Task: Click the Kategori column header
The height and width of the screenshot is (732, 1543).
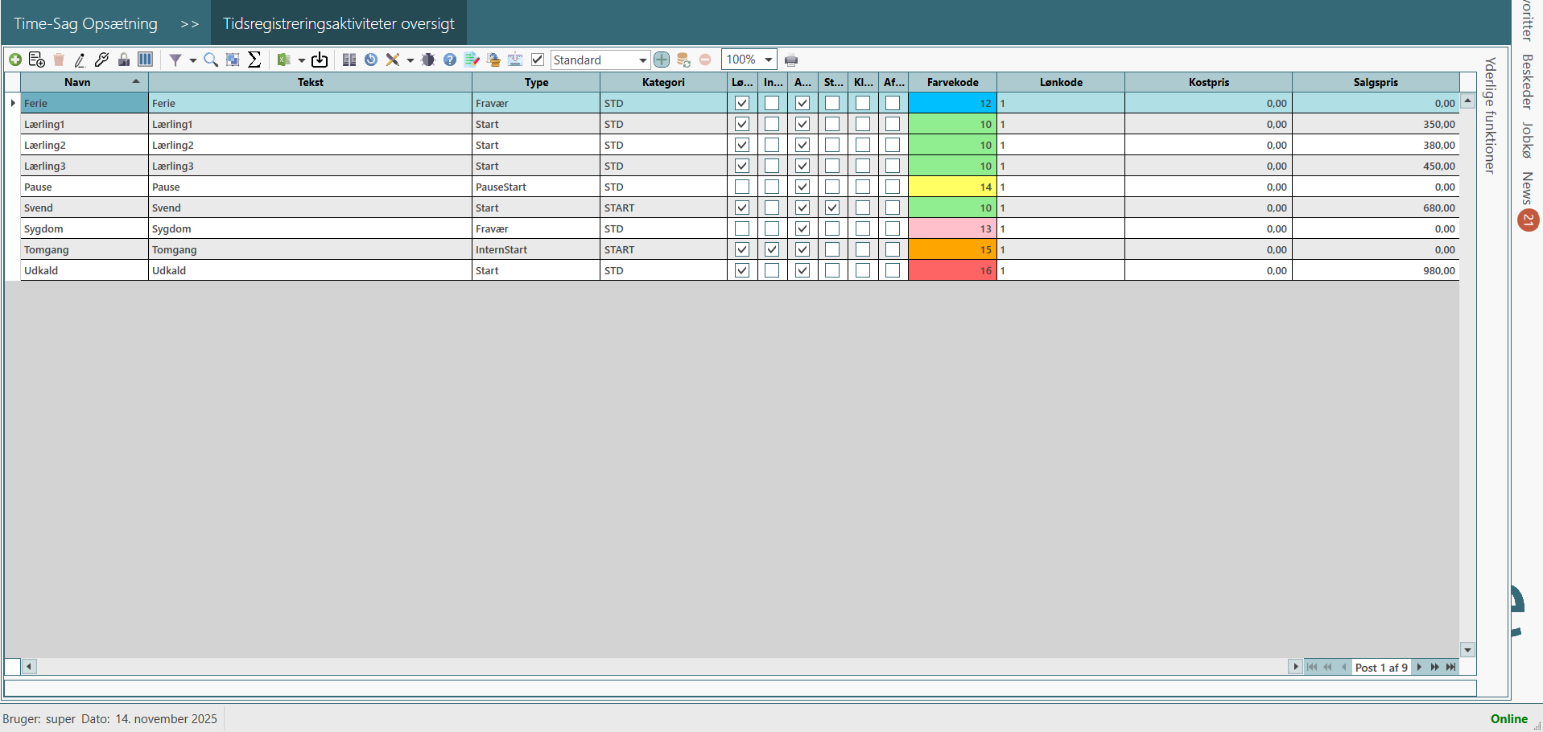Action: point(663,82)
